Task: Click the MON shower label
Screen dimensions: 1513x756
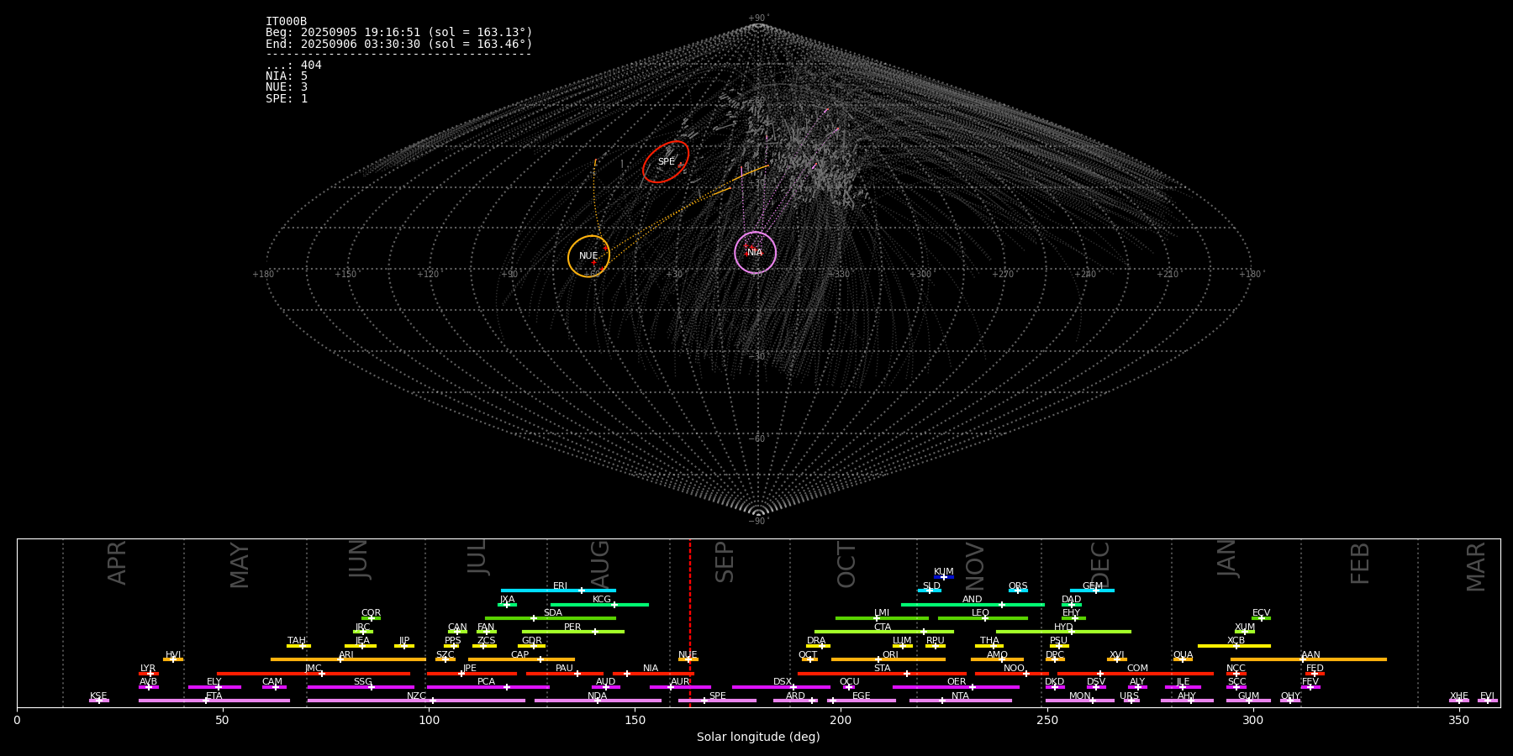Action: [x=1079, y=696]
